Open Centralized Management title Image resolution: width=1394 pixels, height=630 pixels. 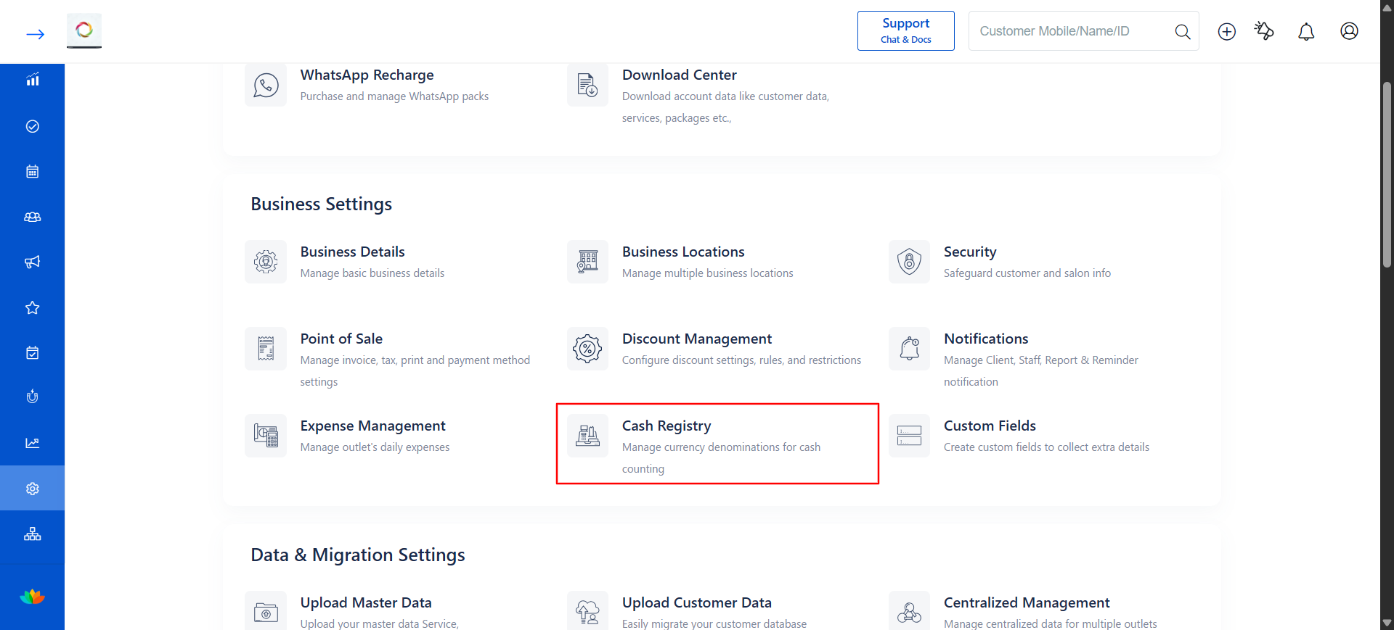coord(1027,602)
